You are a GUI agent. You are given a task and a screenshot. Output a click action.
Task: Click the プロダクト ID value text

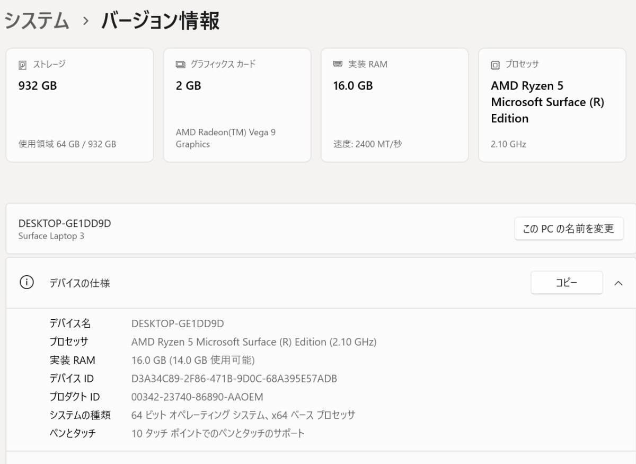click(x=197, y=397)
